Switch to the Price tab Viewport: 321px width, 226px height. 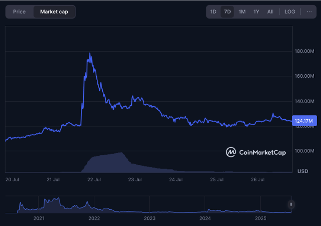19,12
